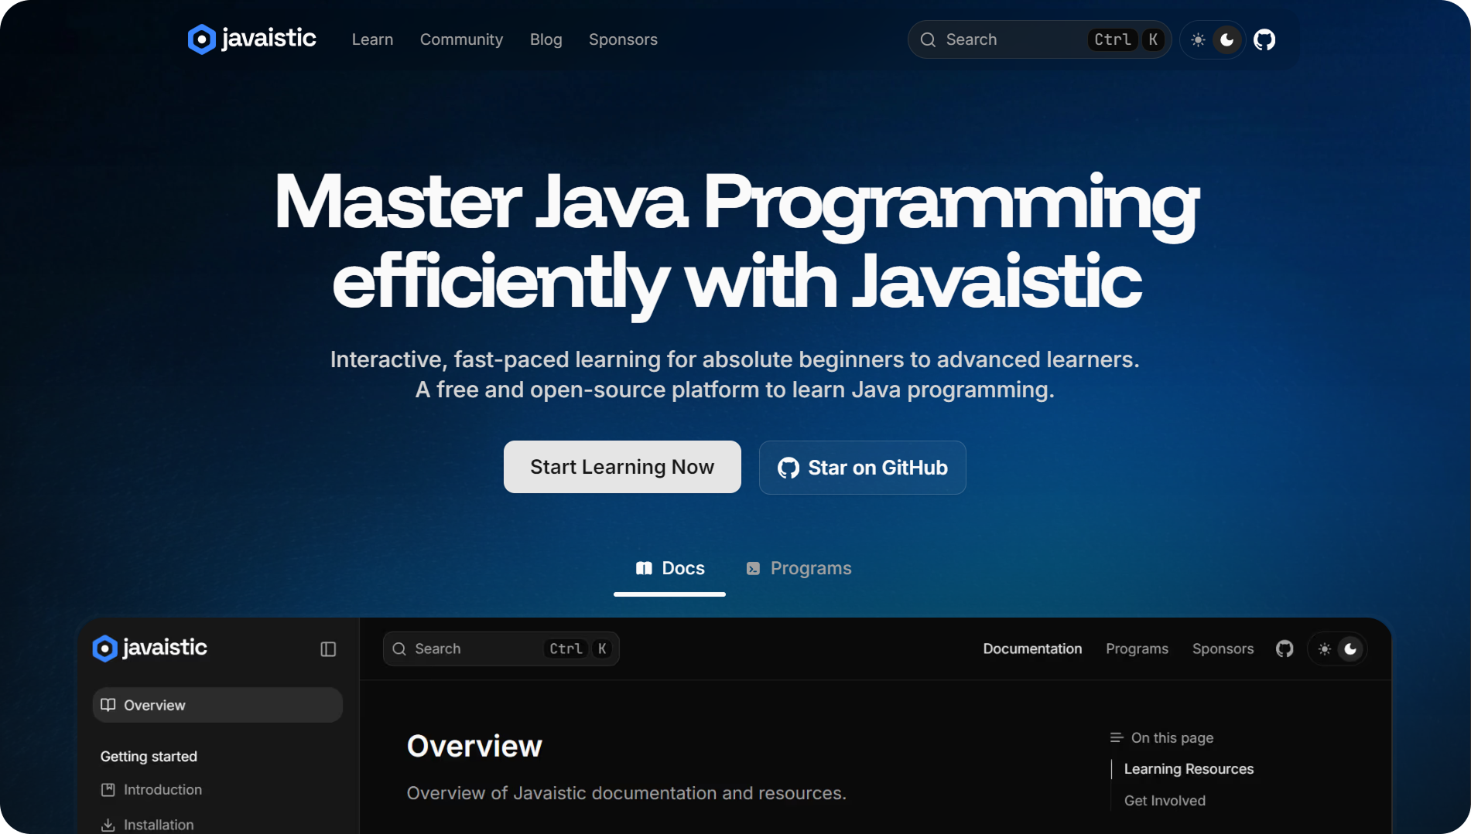
Task: Click the download icon next to Installation
Action: [x=108, y=824]
